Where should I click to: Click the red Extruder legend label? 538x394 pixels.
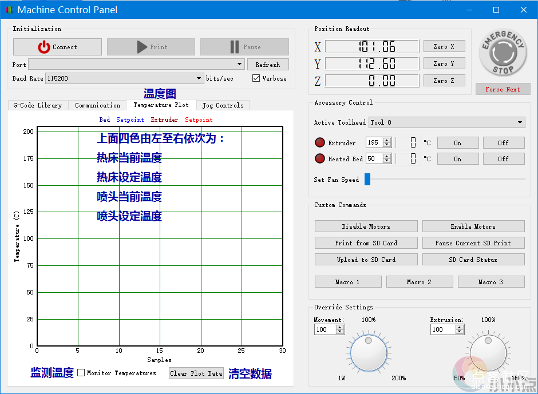click(164, 120)
